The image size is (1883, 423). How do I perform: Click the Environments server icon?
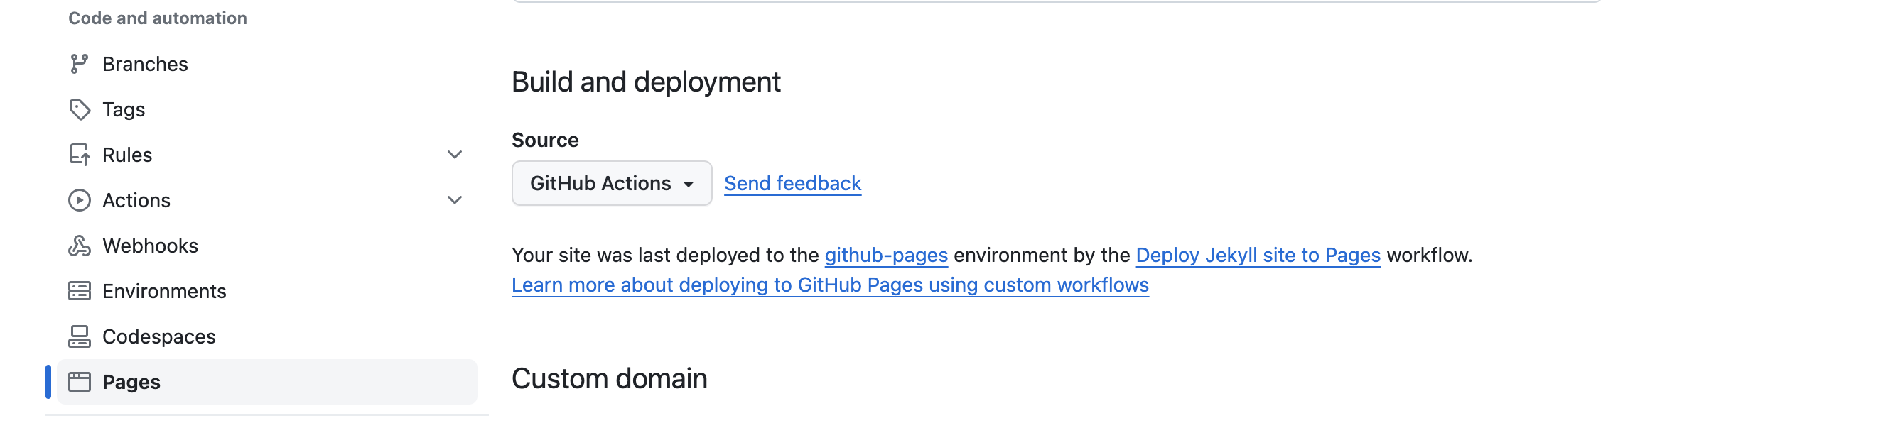pyautogui.click(x=79, y=291)
